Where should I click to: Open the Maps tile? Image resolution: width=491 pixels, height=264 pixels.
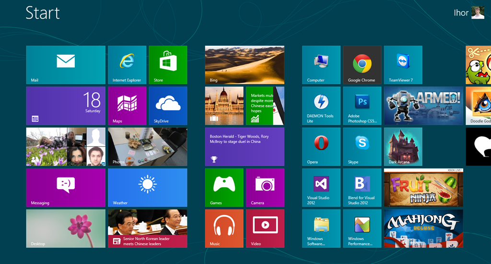click(x=127, y=106)
